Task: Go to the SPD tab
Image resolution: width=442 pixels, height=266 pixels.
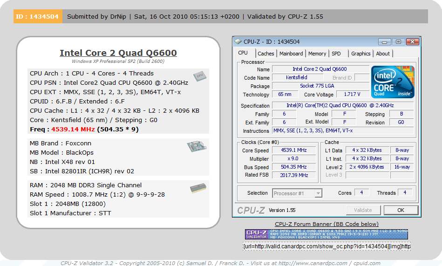Action: (336, 54)
